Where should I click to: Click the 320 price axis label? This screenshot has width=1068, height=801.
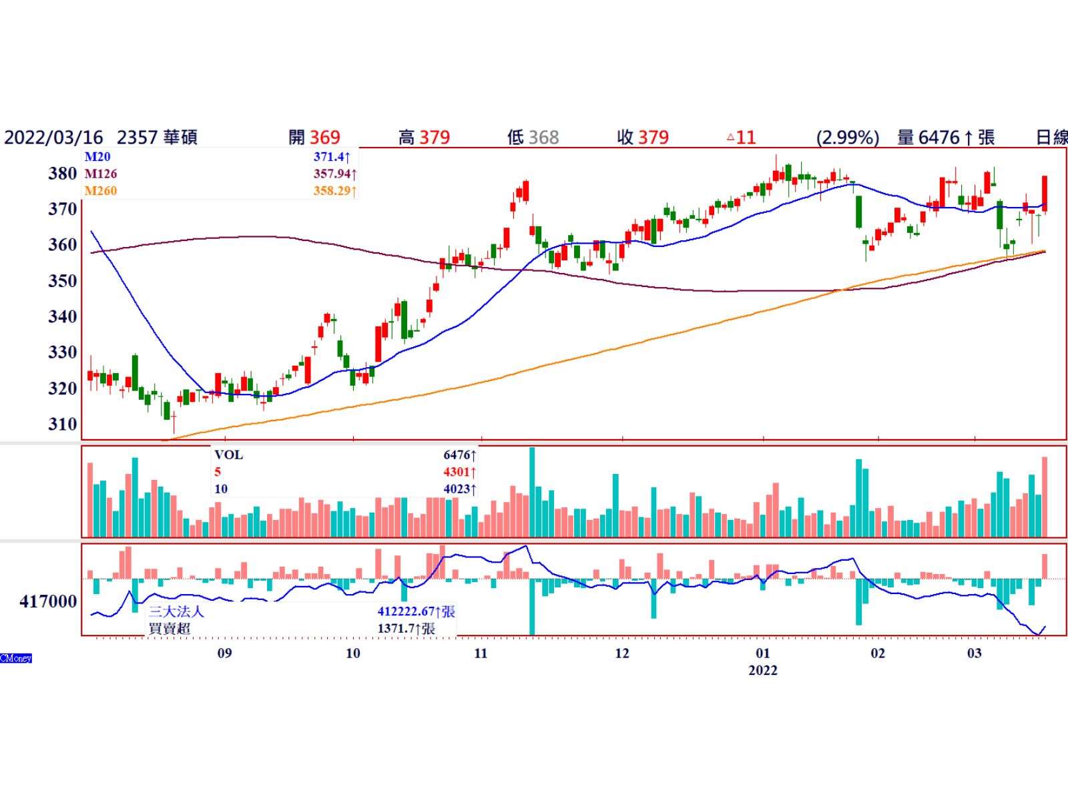(x=63, y=388)
